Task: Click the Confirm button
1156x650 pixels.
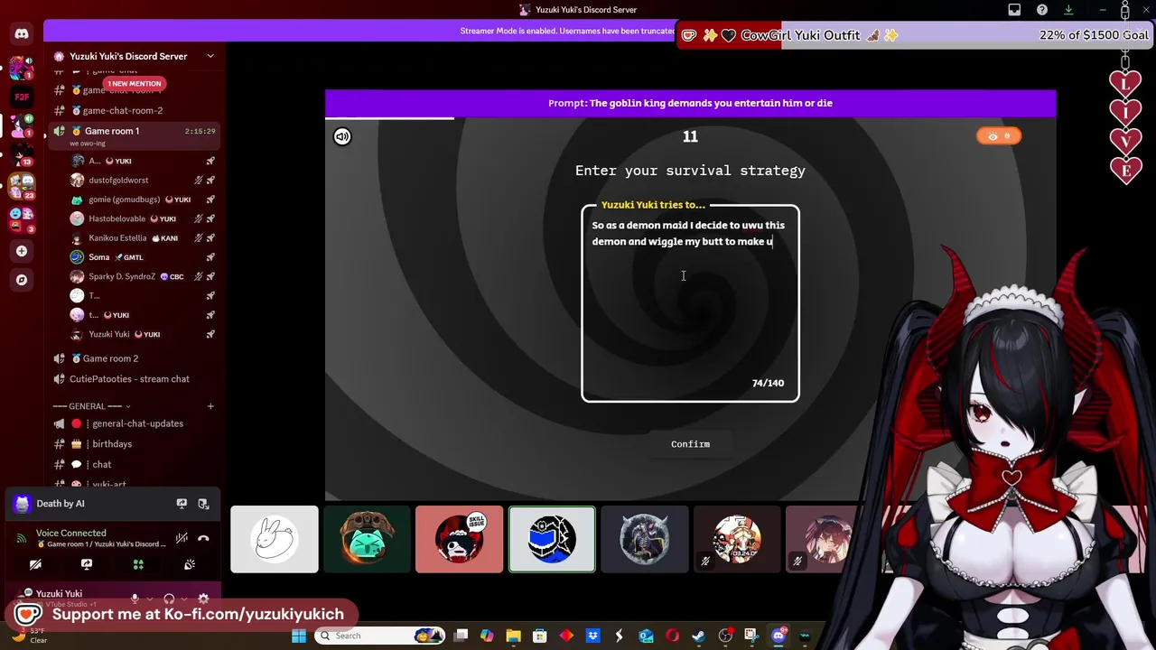Action: coord(690,444)
